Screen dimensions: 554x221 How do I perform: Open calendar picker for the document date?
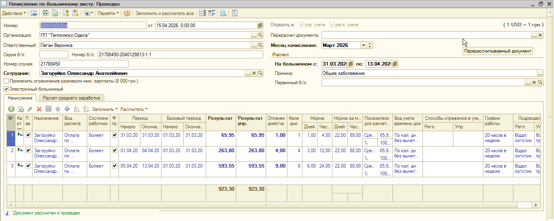point(260,25)
